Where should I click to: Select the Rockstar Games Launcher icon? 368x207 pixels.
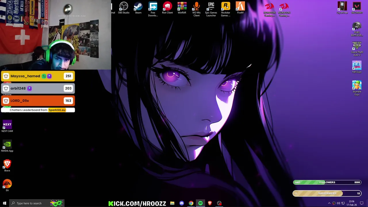[x=226, y=9]
